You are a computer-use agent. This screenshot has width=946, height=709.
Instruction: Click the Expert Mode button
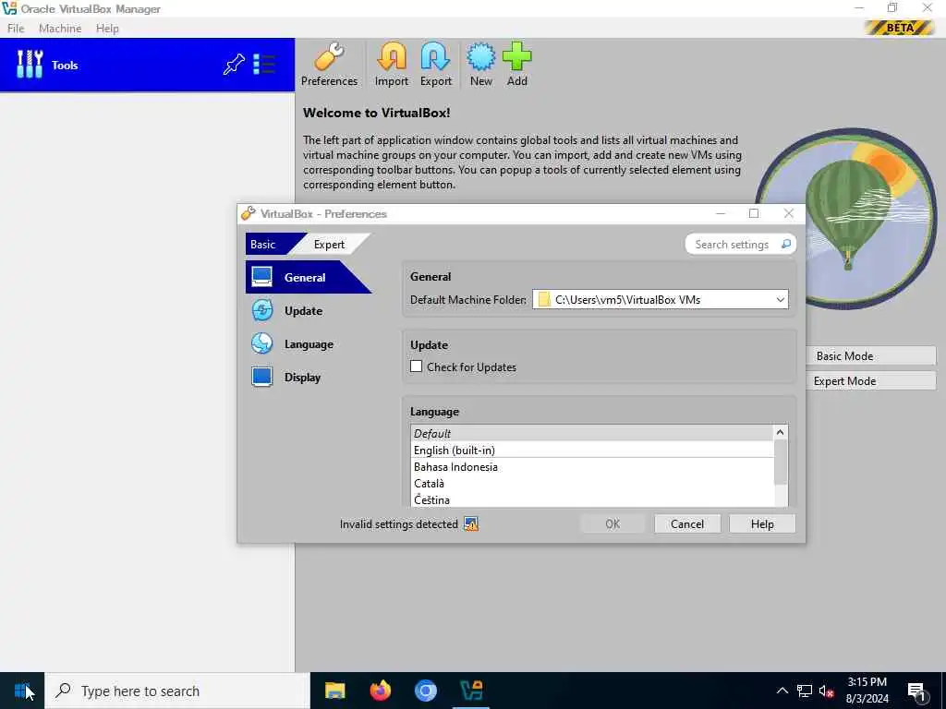(870, 381)
